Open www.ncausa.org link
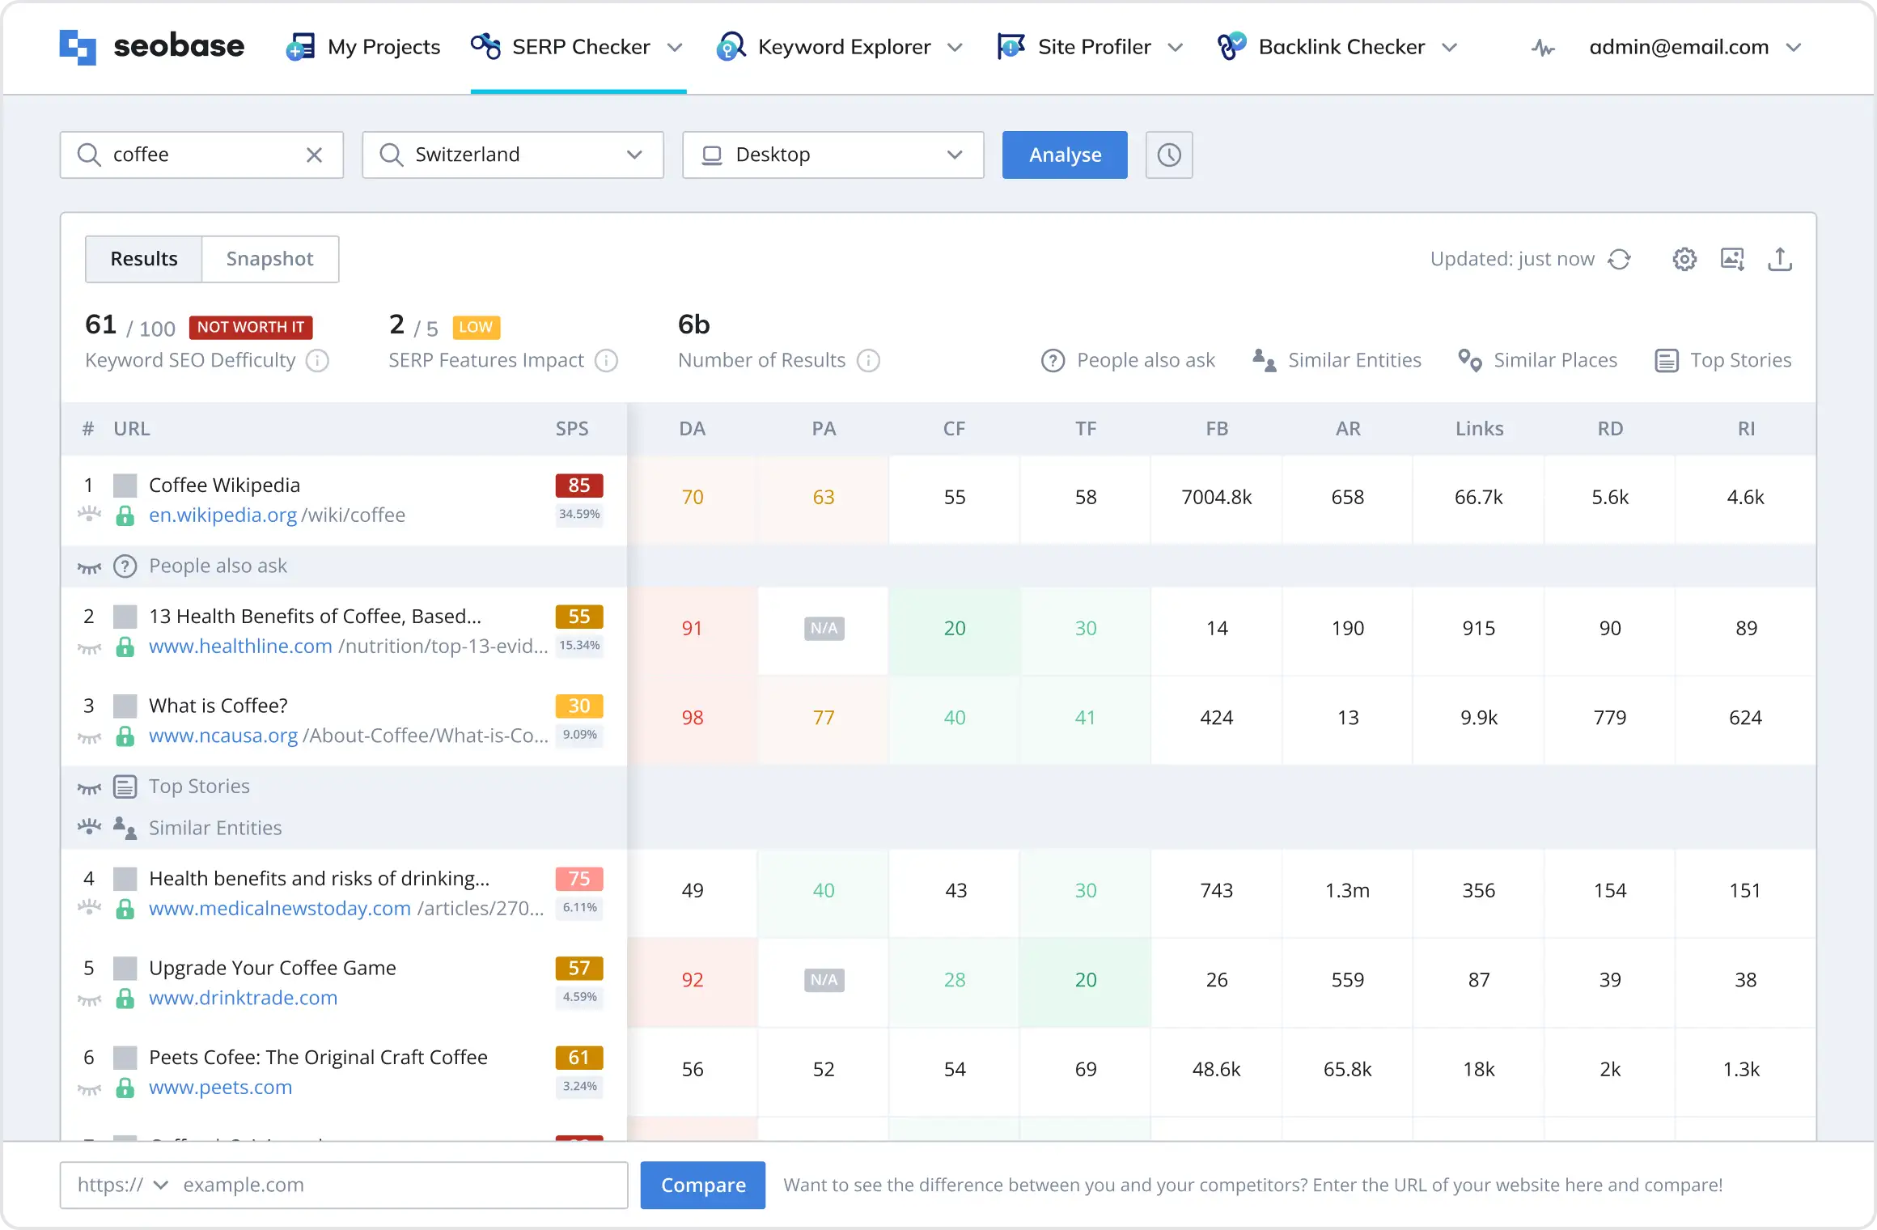Image resolution: width=1877 pixels, height=1230 pixels. (223, 736)
